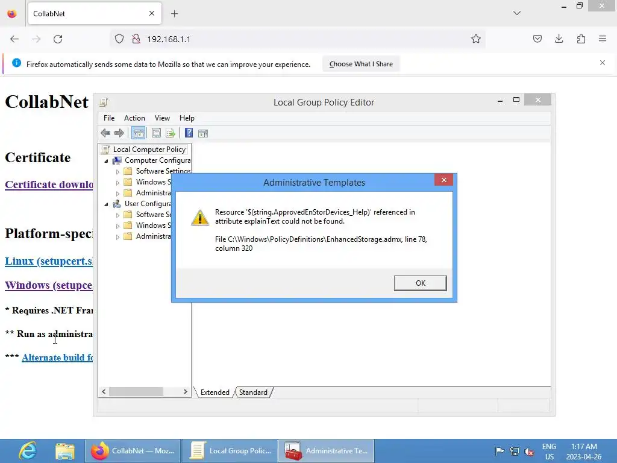Viewport: 617px width, 463px height.
Task: Open Firefox Downloads panel
Action: [559, 39]
